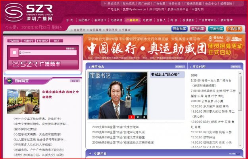Open 电视报 in main navigation
Viewport: 248px width, 159px height.
coord(147,20)
